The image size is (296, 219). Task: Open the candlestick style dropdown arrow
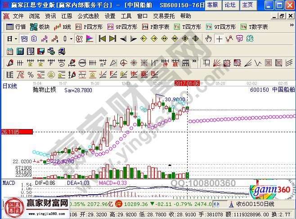click(x=71, y=39)
